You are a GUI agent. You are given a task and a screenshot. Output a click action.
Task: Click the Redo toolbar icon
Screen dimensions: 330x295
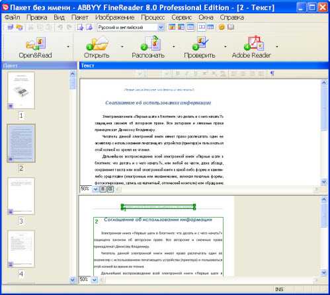(x=69, y=27)
